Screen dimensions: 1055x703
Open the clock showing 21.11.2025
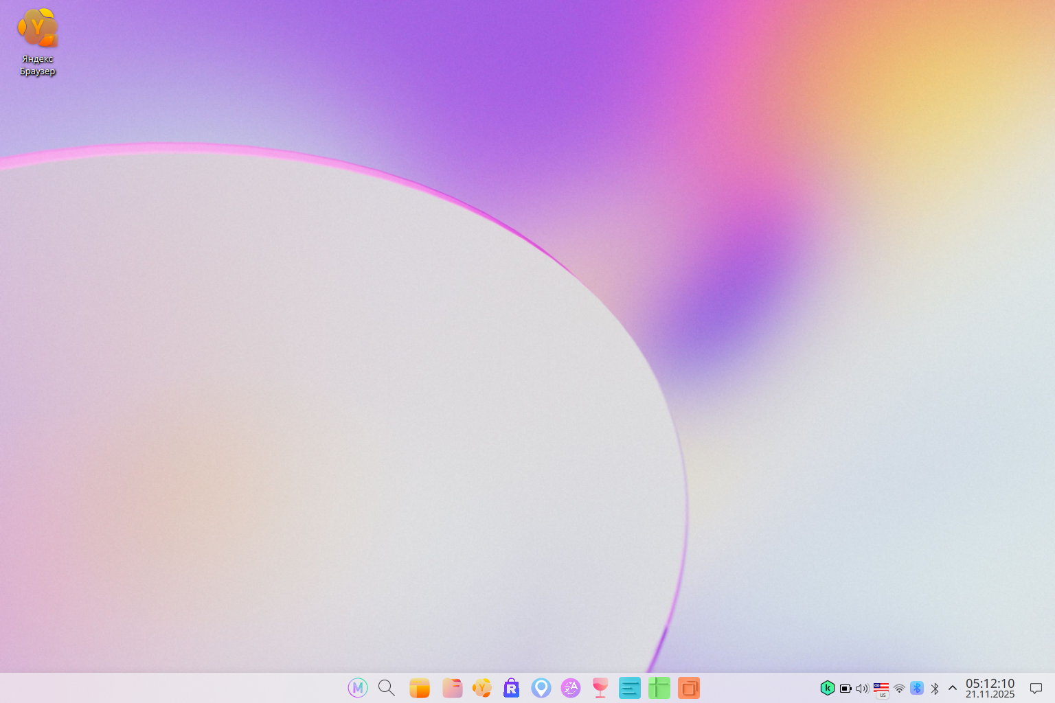click(990, 688)
